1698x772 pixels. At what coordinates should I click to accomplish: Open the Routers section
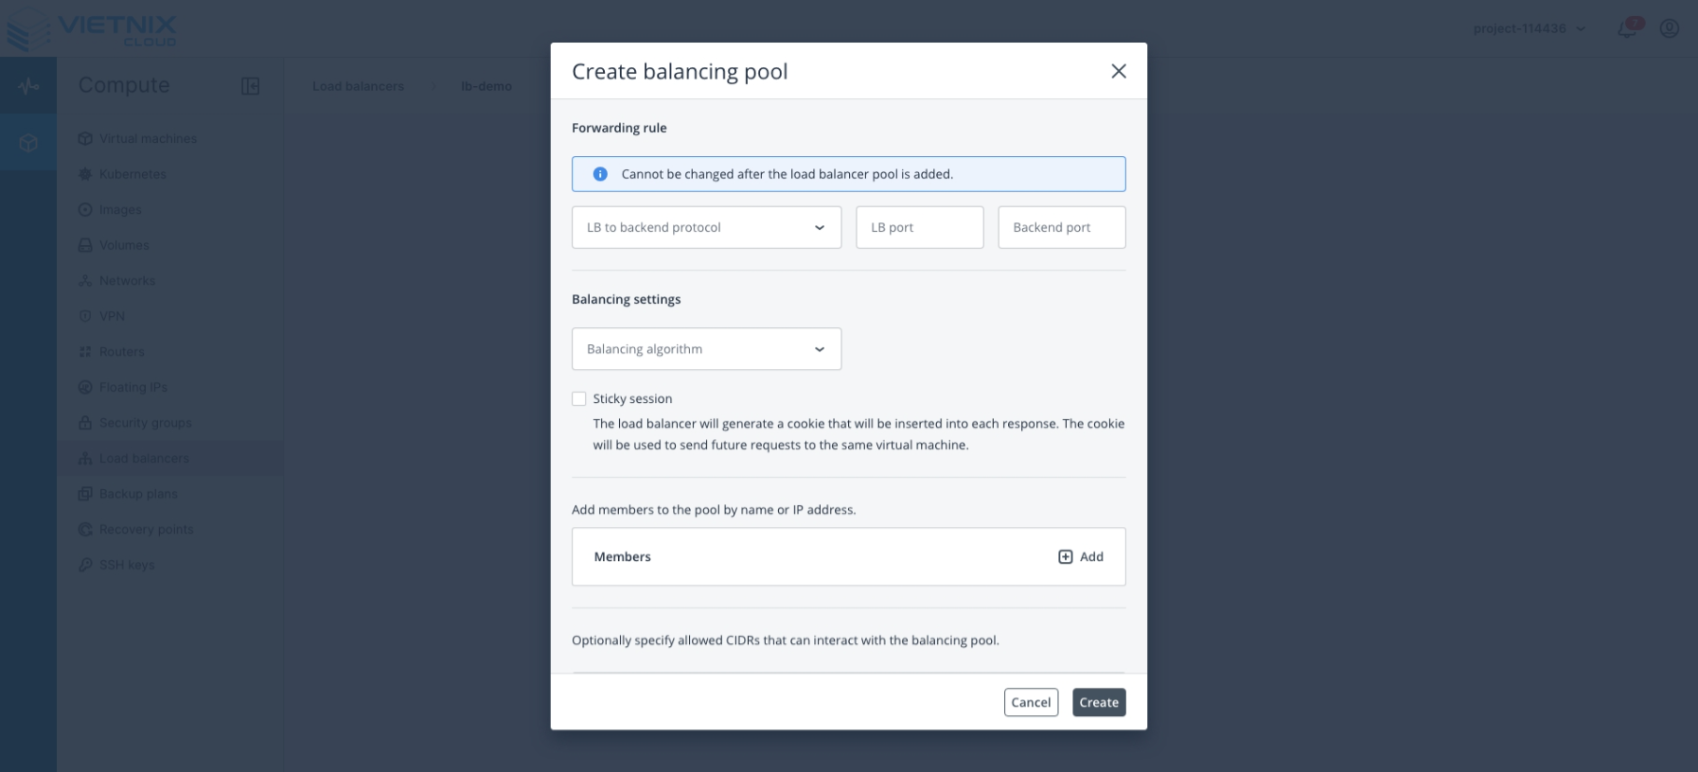click(121, 351)
